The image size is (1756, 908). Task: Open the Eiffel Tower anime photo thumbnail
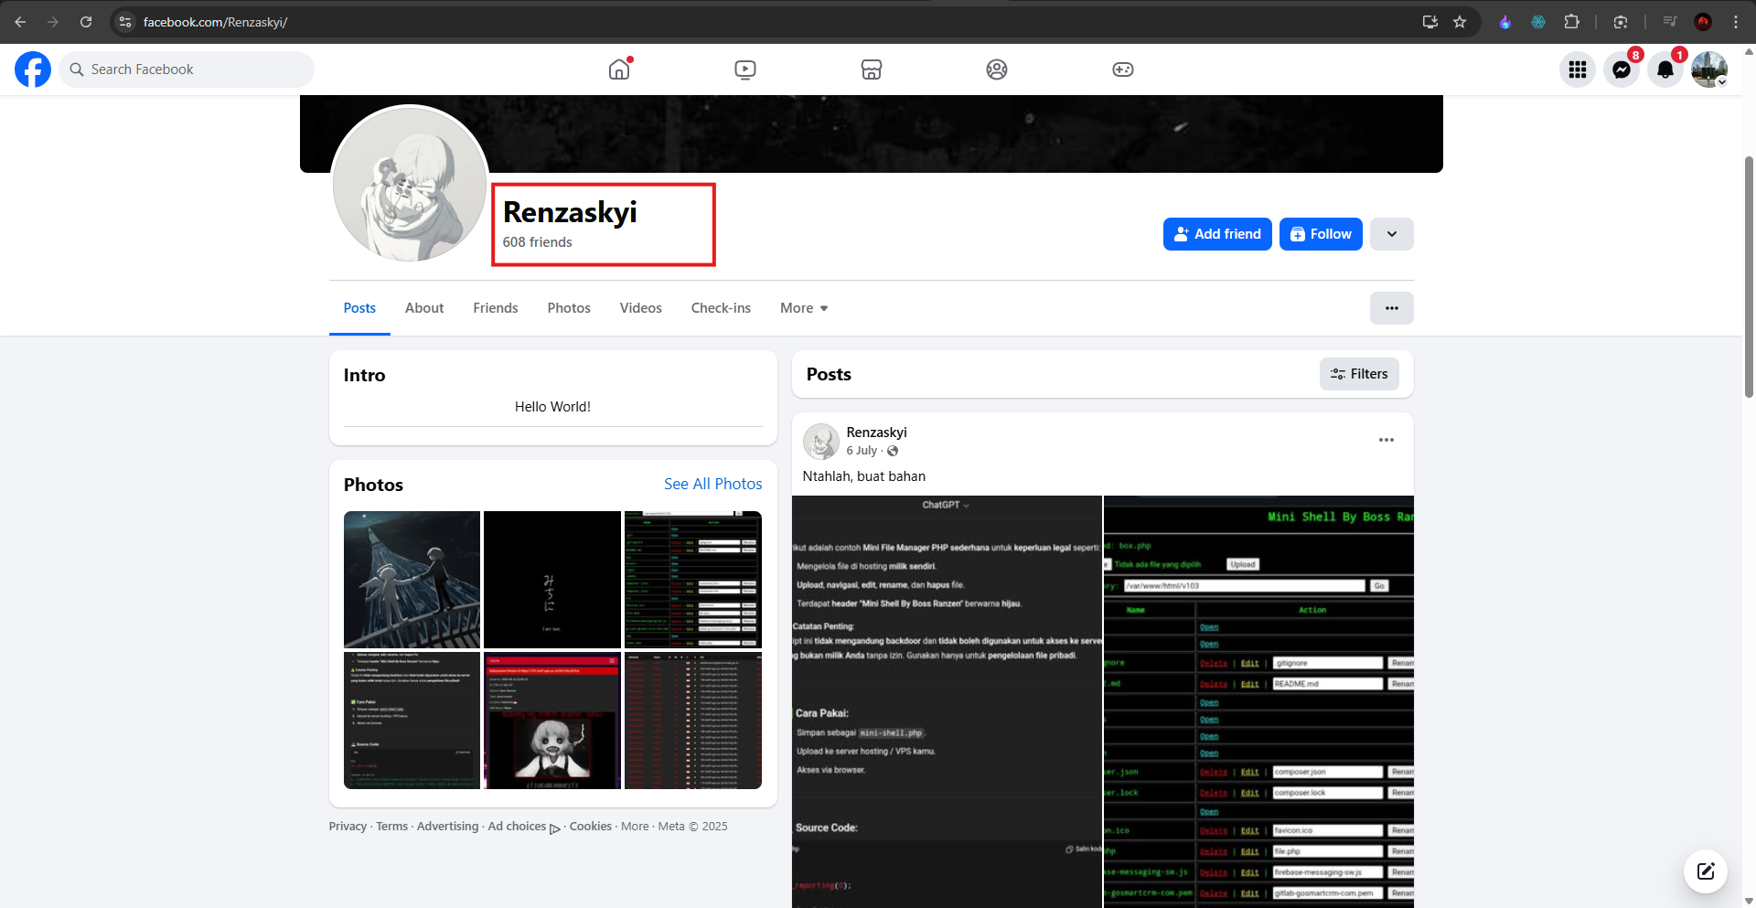(x=412, y=580)
